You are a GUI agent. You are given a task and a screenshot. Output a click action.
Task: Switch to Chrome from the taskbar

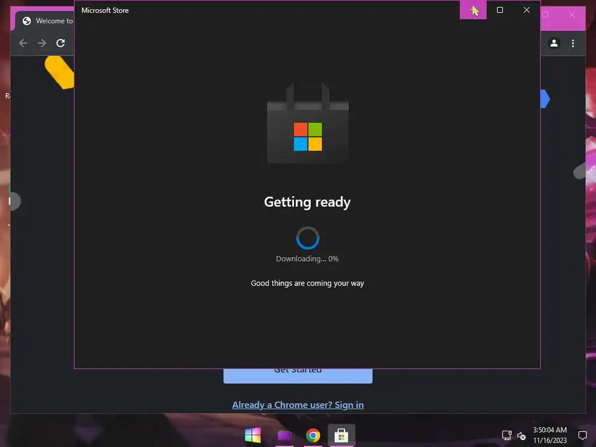[313, 435]
